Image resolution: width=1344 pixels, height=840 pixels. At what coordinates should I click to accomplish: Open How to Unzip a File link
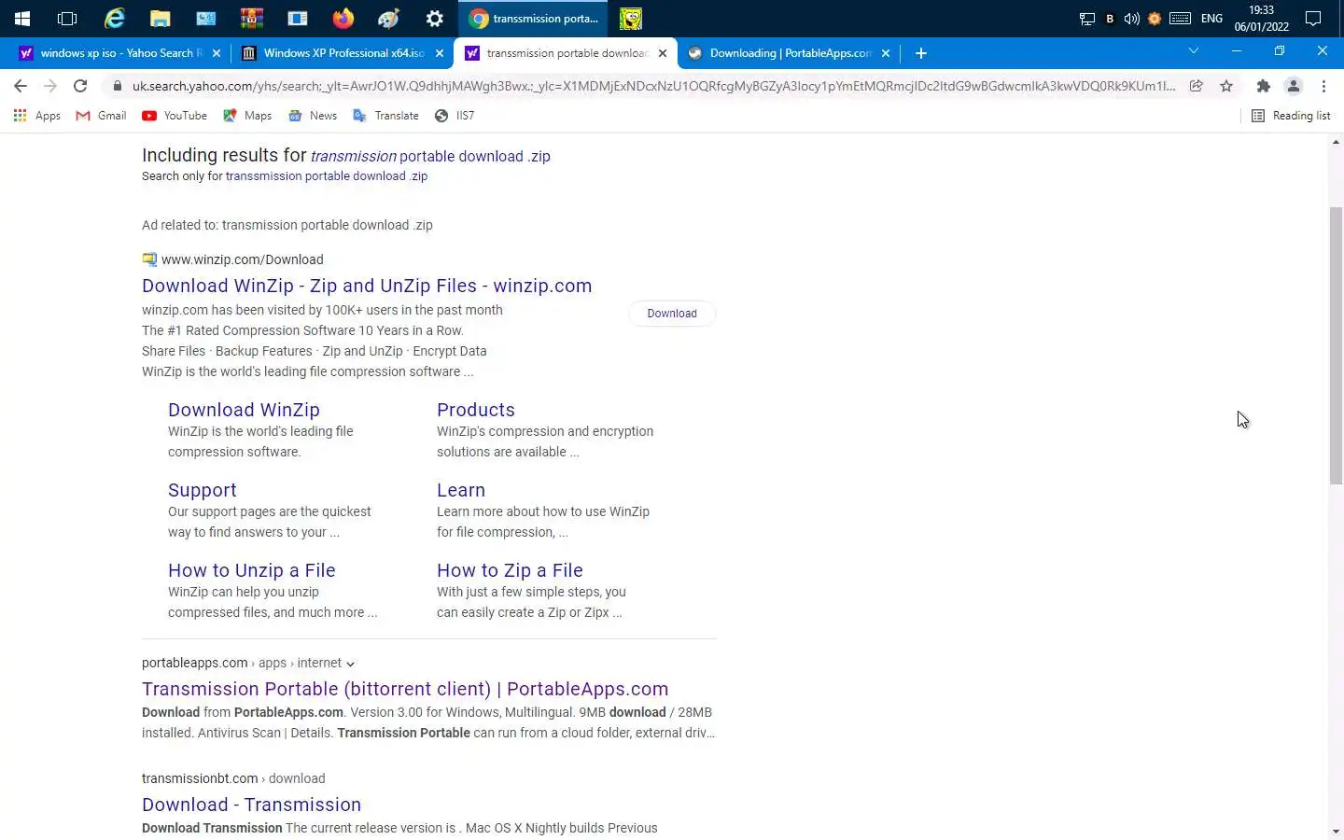(252, 570)
